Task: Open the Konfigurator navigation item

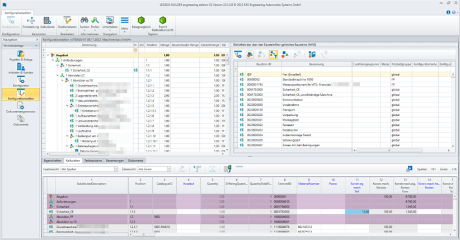Action: 21,82
